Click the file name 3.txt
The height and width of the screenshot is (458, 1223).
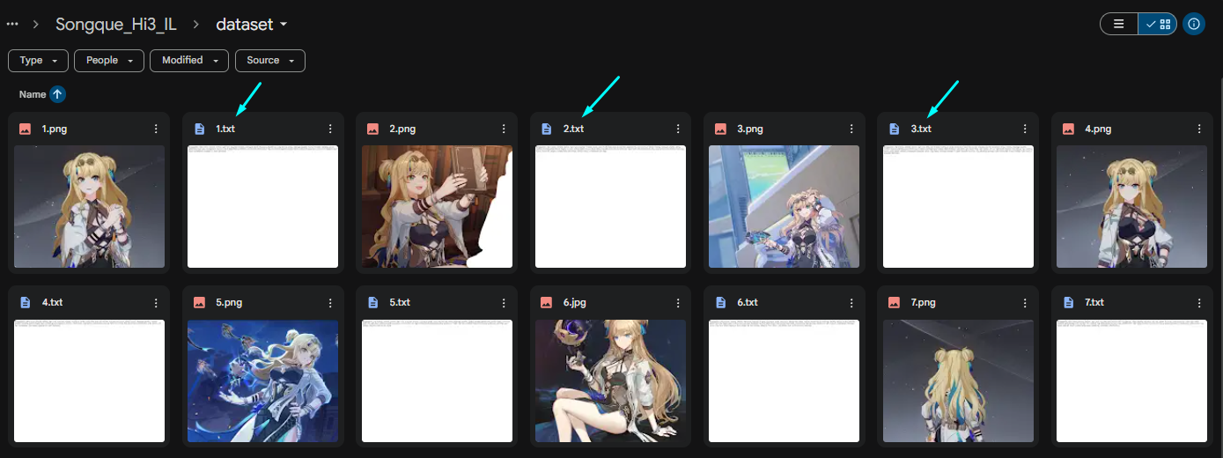coord(921,129)
